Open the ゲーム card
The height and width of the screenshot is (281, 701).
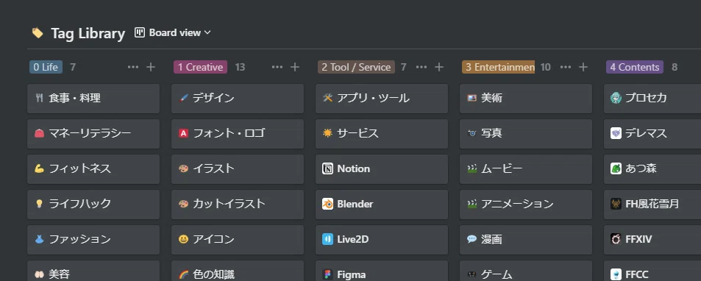tap(526, 271)
